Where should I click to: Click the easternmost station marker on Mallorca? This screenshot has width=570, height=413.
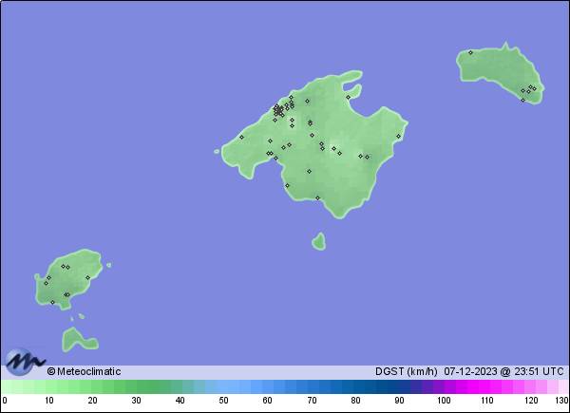[x=398, y=136]
